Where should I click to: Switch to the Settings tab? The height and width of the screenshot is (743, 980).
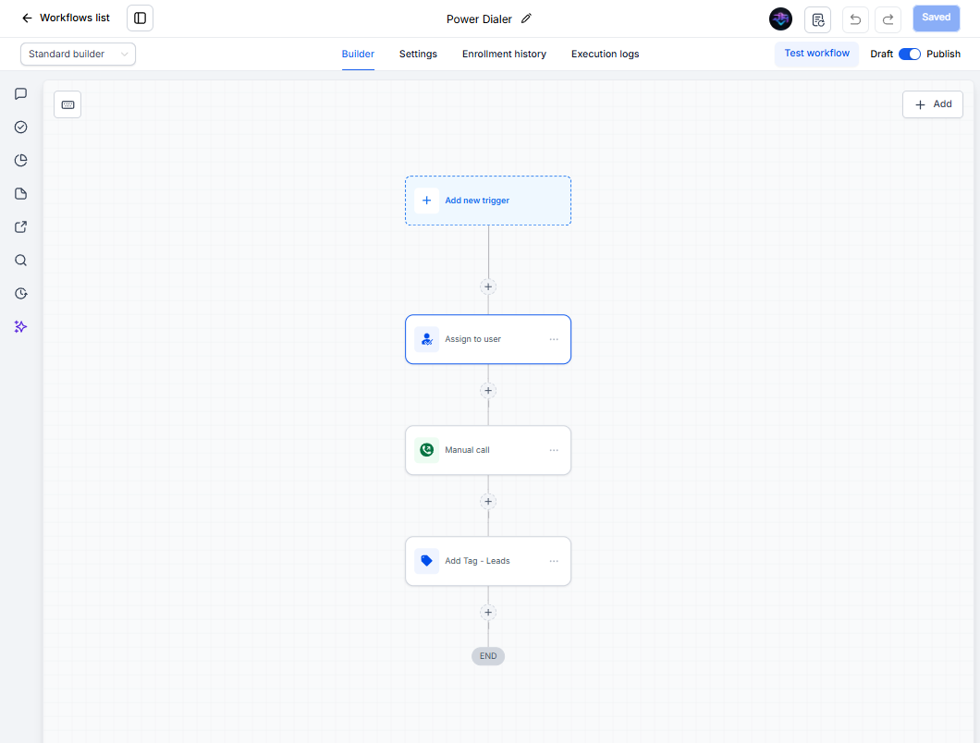tap(418, 54)
